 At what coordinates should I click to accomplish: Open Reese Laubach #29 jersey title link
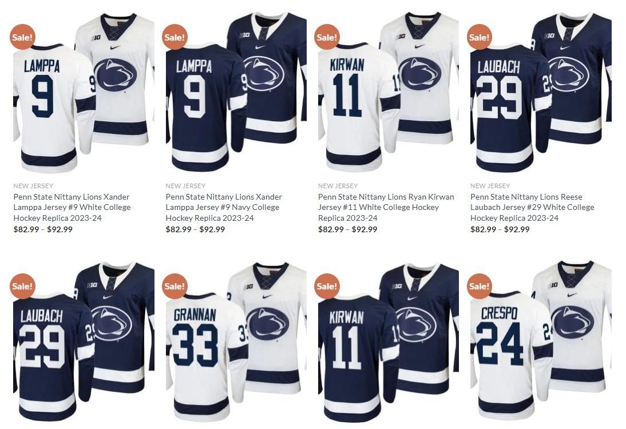[532, 207]
